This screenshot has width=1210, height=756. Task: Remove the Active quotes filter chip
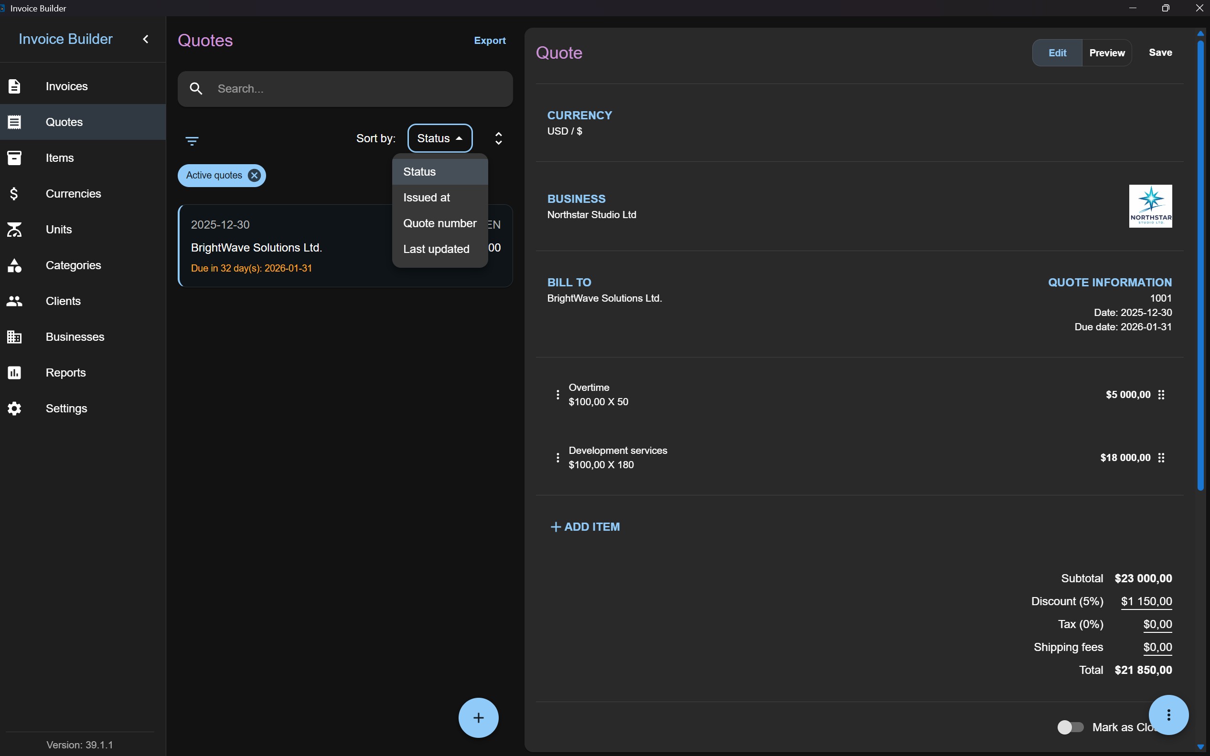254,176
